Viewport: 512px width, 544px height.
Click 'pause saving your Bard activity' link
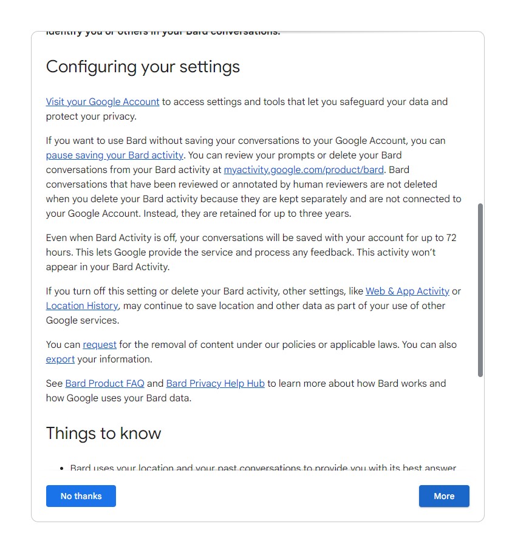tap(115, 155)
